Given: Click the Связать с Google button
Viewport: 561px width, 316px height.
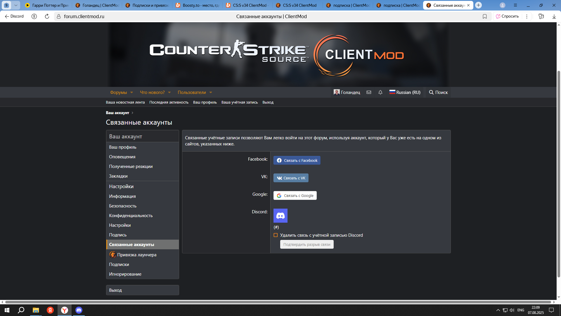Looking at the screenshot, I should pyautogui.click(x=295, y=195).
